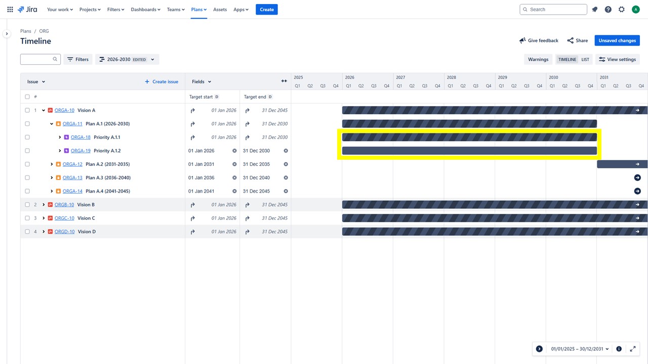Collapse the fields columns arrows icon
Screen dimensions: 648x364
284,81
